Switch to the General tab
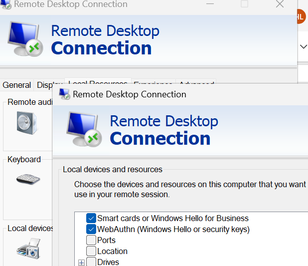The height and width of the screenshot is (266, 308). point(17,85)
